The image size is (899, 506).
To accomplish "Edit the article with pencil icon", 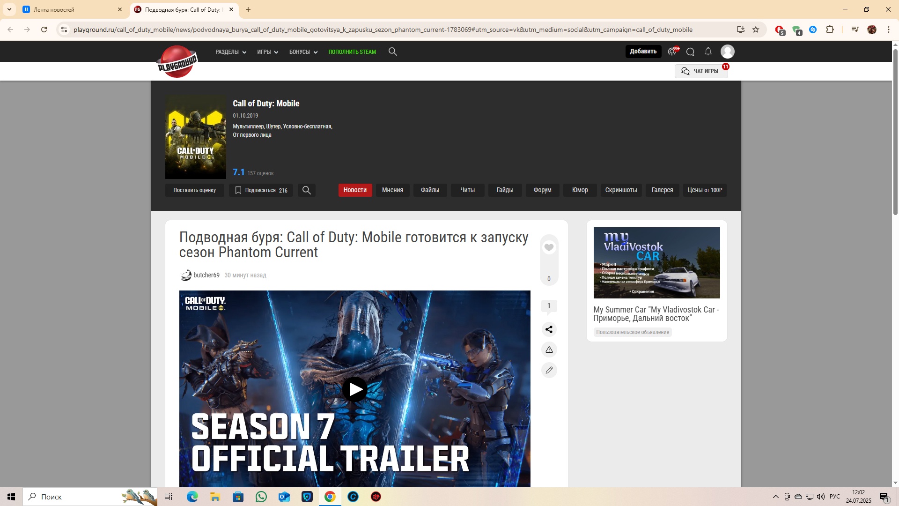I will point(549,370).
